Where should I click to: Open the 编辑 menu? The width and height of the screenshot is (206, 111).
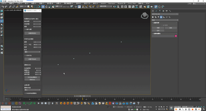(11, 3)
